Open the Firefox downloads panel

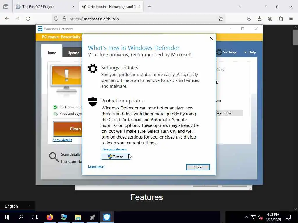259,19
